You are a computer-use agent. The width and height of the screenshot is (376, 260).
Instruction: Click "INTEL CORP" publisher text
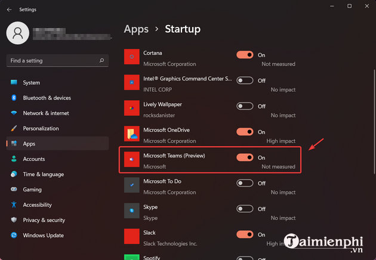[x=158, y=89]
